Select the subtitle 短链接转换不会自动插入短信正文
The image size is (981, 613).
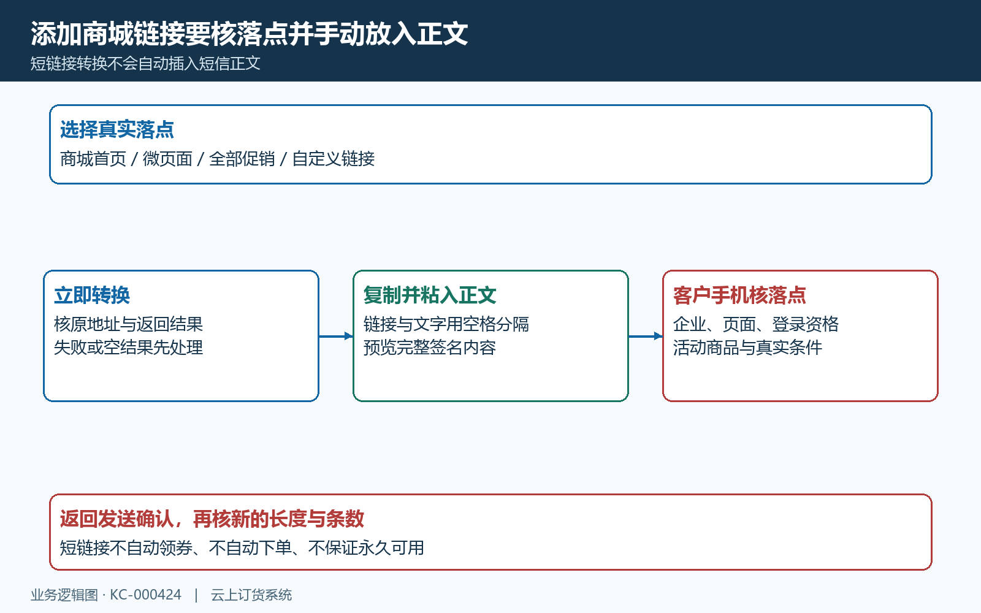click(146, 64)
